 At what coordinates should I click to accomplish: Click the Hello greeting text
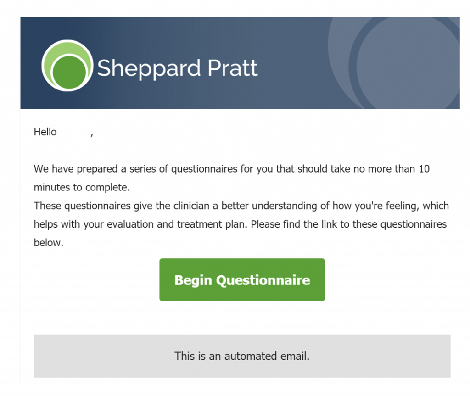(45, 132)
